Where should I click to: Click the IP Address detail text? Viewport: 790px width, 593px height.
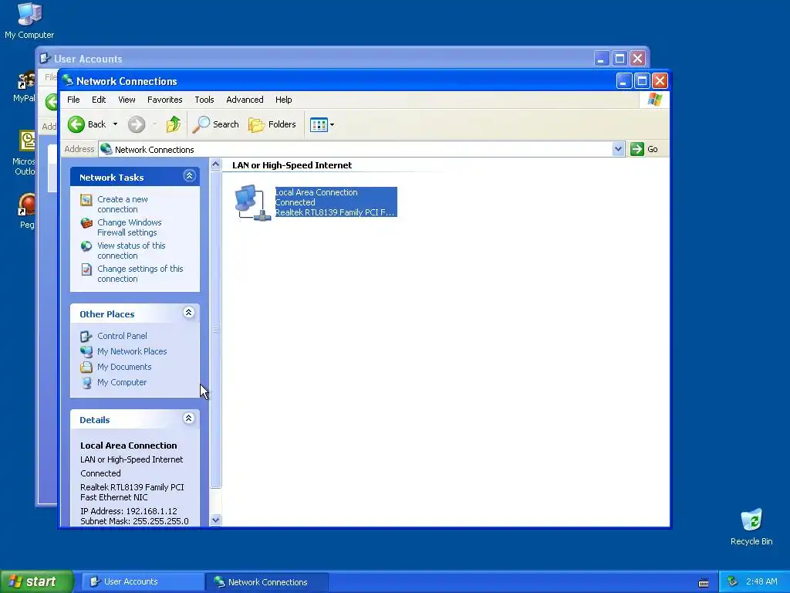click(x=129, y=511)
